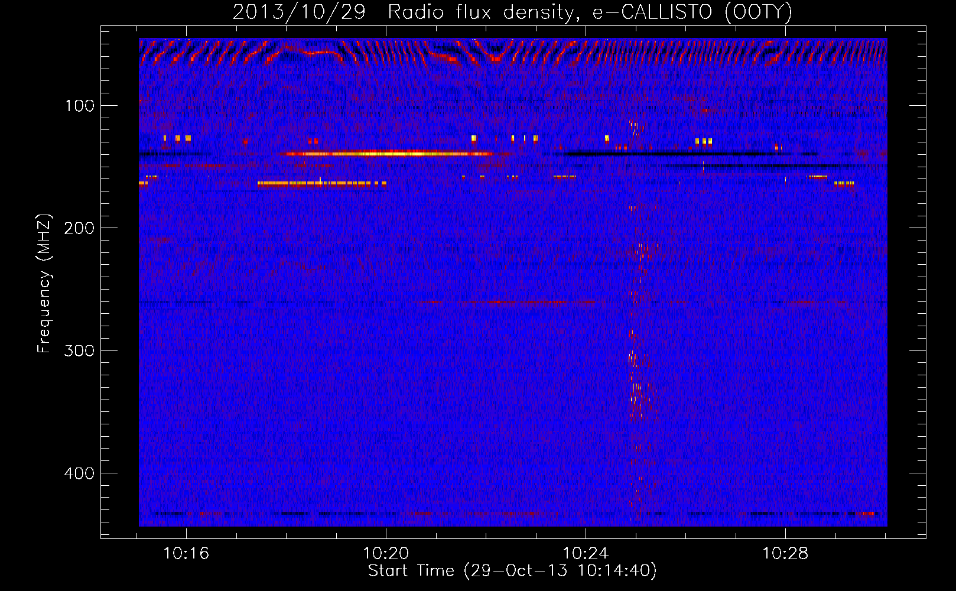This screenshot has height=591, width=956.
Task: Click the plot title '2013/10/29 Radio flux density'
Action: coord(512,12)
